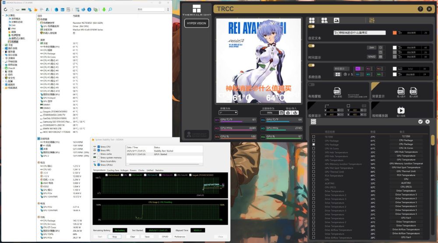Click the CPUID button in stability test
This screenshot has width=438, height=243.
pyautogui.click(x=165, y=236)
